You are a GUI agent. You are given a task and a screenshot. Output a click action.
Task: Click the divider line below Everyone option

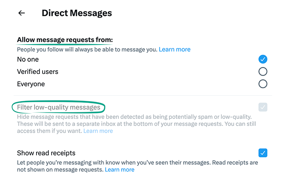point(143,96)
